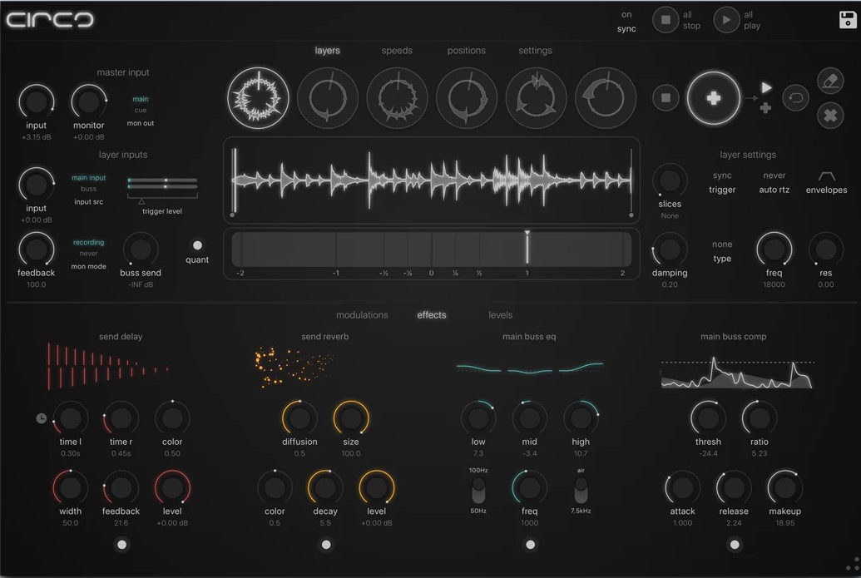Select never monitor mode

(88, 254)
